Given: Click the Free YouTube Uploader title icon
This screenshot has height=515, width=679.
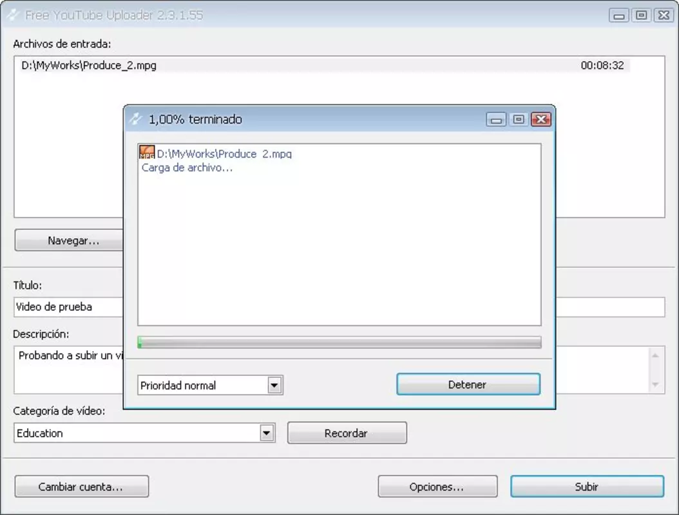Looking at the screenshot, I should point(13,15).
